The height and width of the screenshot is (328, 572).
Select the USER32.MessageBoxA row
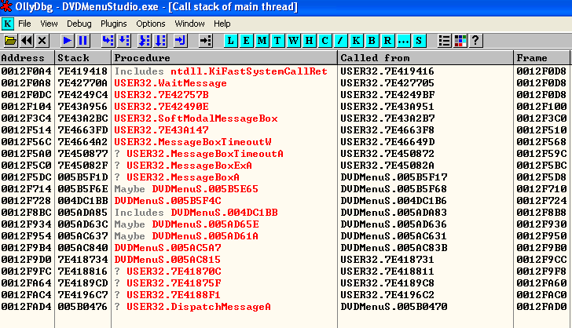click(183, 177)
